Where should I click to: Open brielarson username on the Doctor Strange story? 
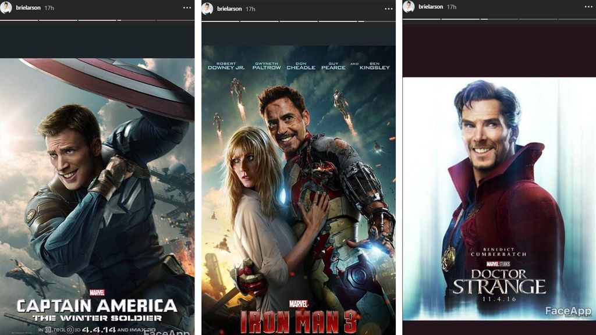coord(431,6)
